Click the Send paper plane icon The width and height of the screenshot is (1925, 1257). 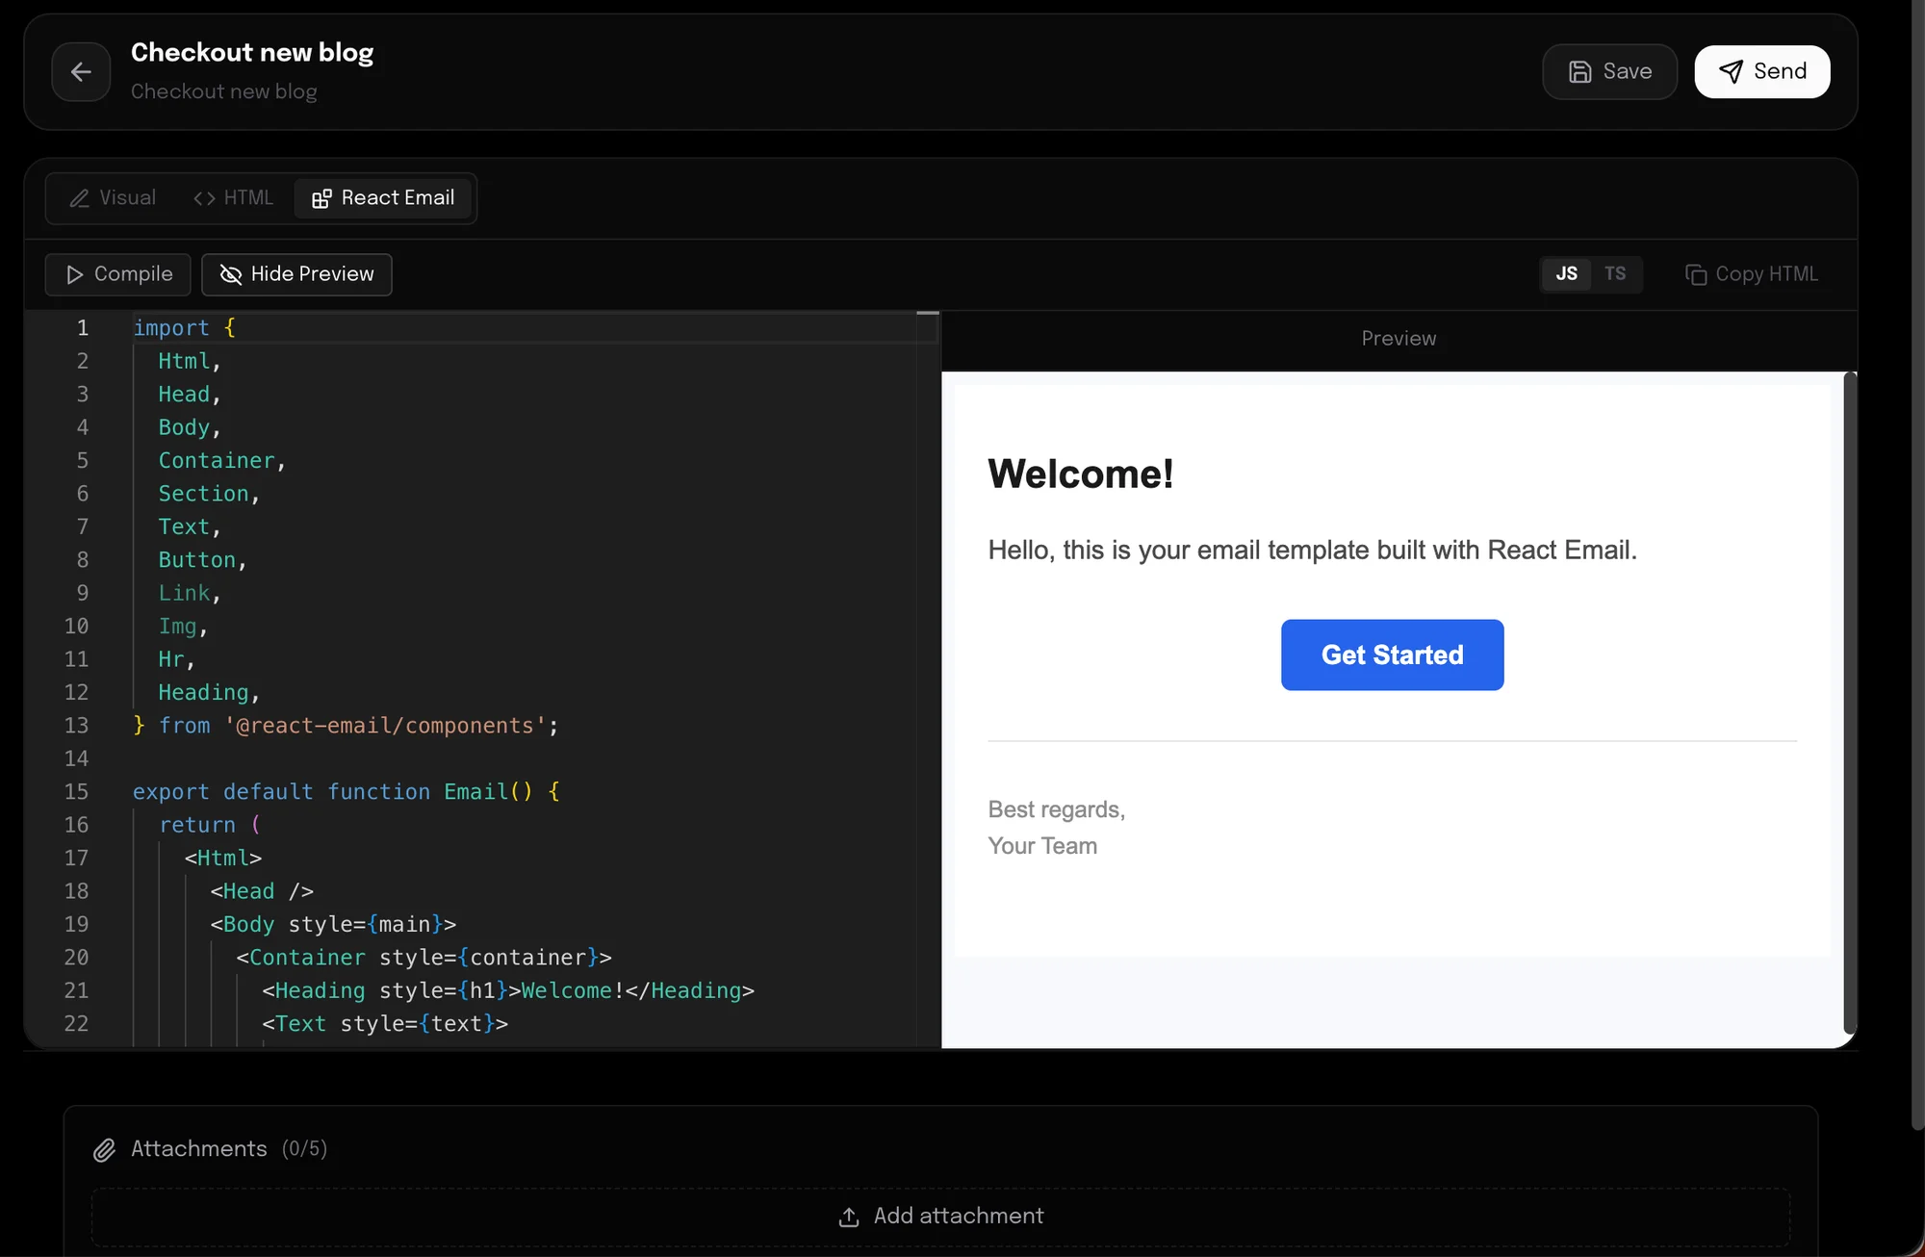coord(1731,72)
